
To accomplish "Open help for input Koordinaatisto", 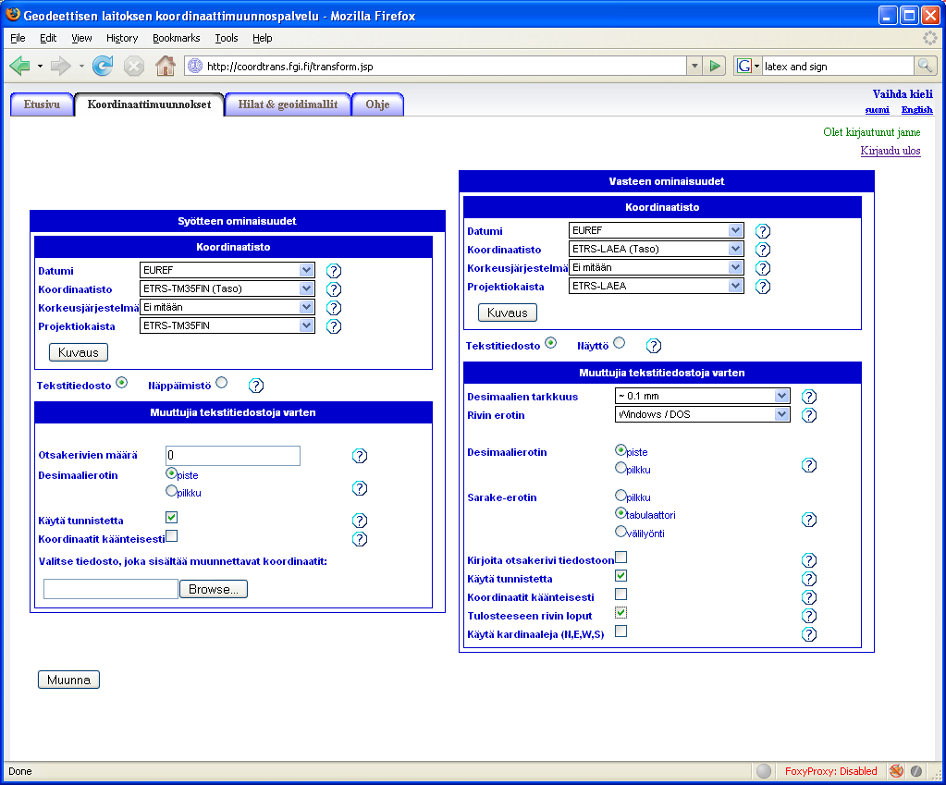I will click(x=334, y=289).
